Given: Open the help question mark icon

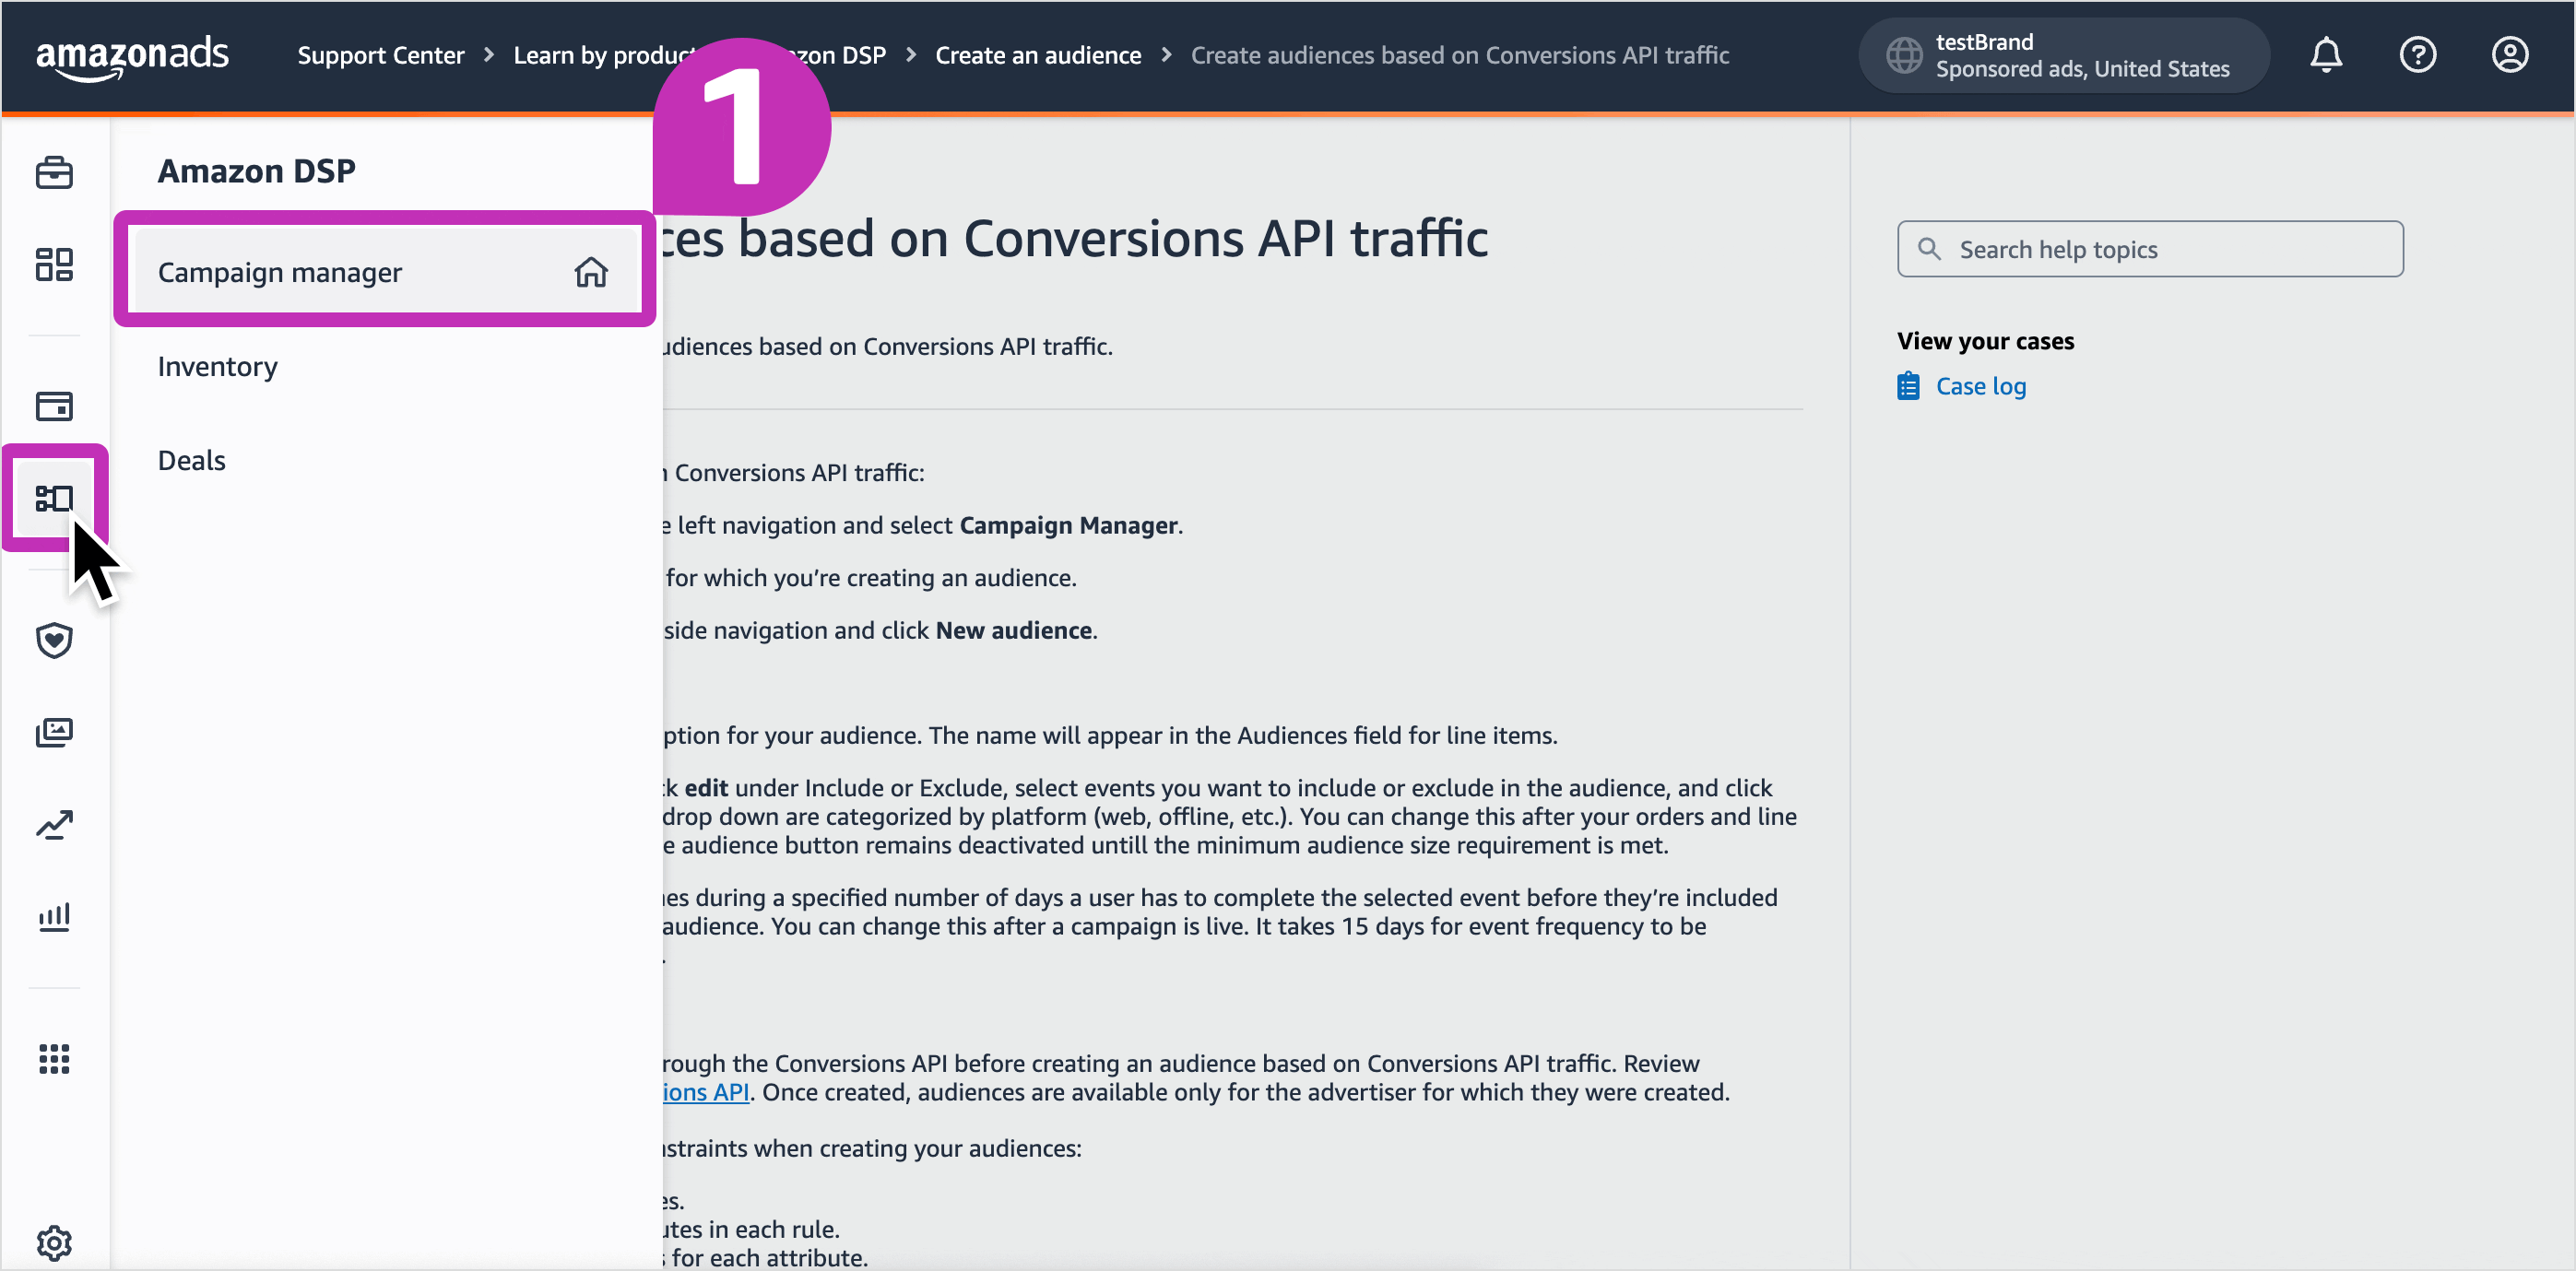Looking at the screenshot, I should (x=2418, y=55).
